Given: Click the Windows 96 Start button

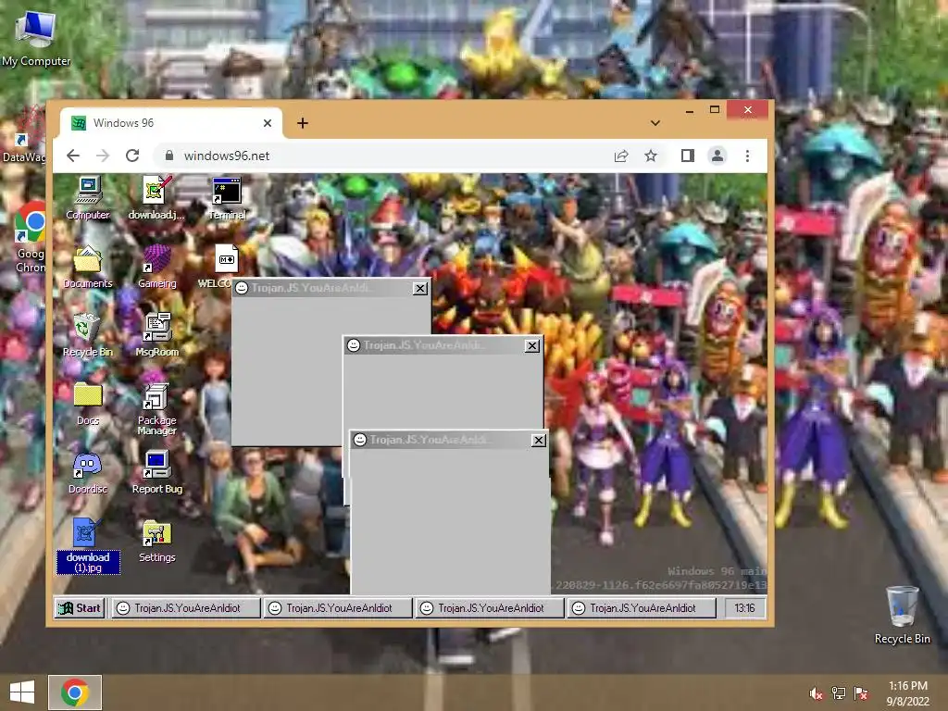Looking at the screenshot, I should (x=80, y=608).
